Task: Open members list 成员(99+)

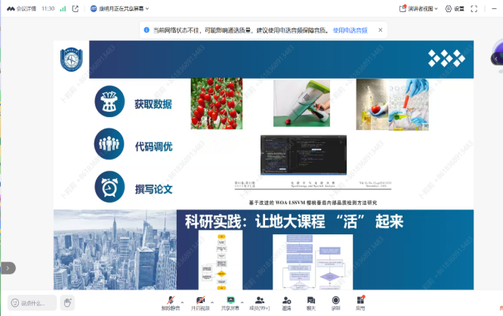Action: pos(260,303)
